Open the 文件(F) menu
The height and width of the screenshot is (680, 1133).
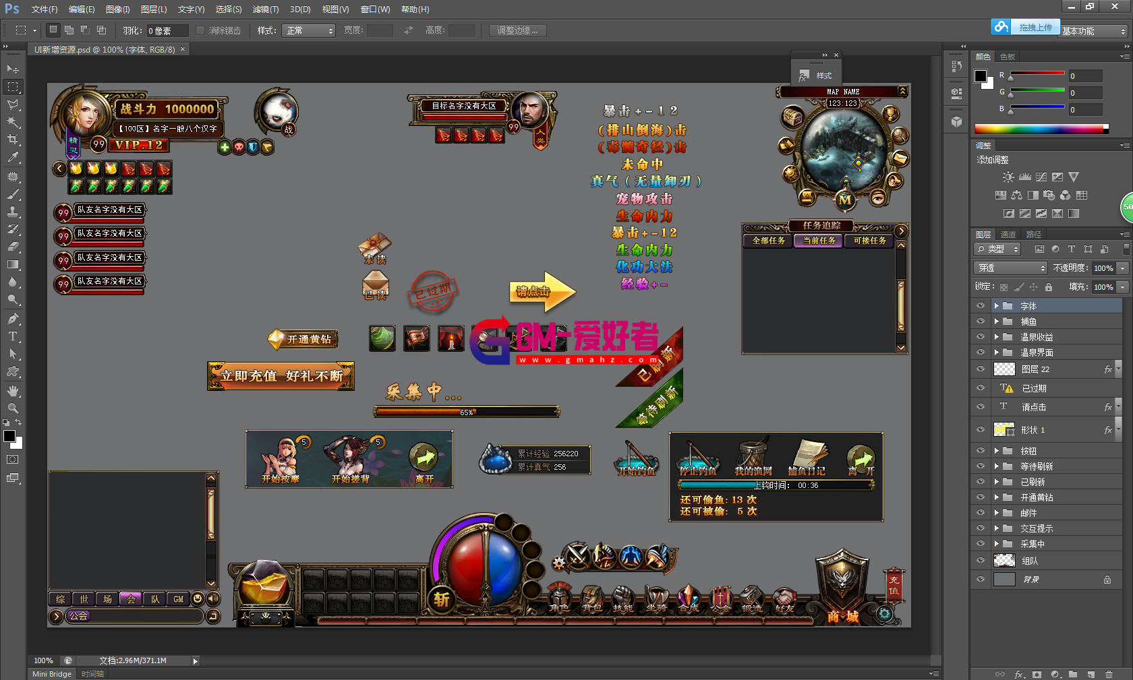tap(45, 9)
